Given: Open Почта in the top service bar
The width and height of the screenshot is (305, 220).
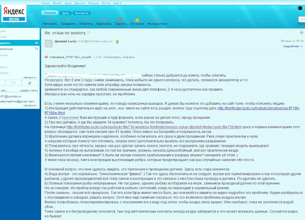Looking at the screenshot, I should [57, 3].
